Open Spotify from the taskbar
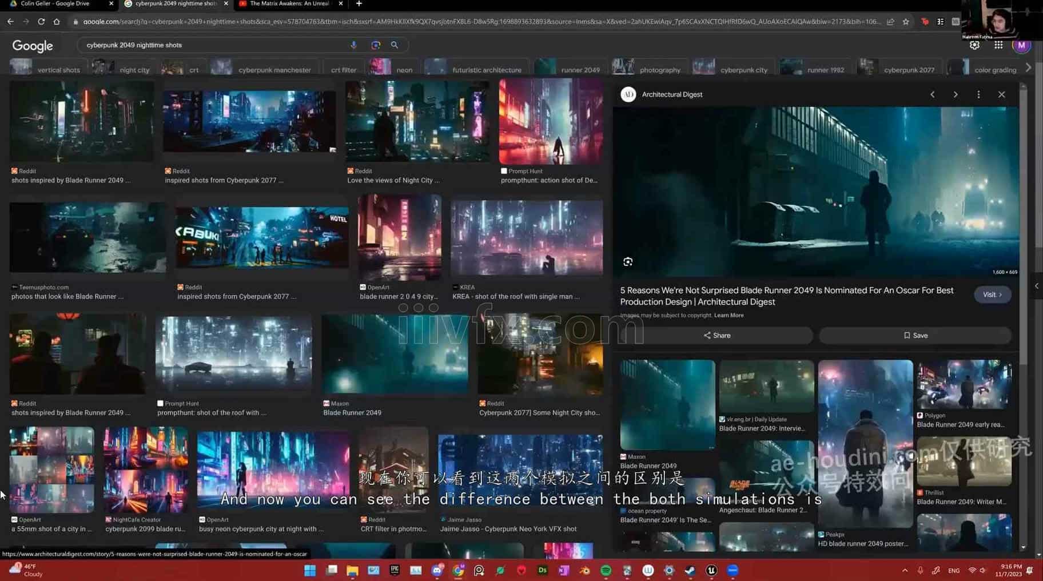Viewport: 1043px width, 581px height. tap(606, 570)
